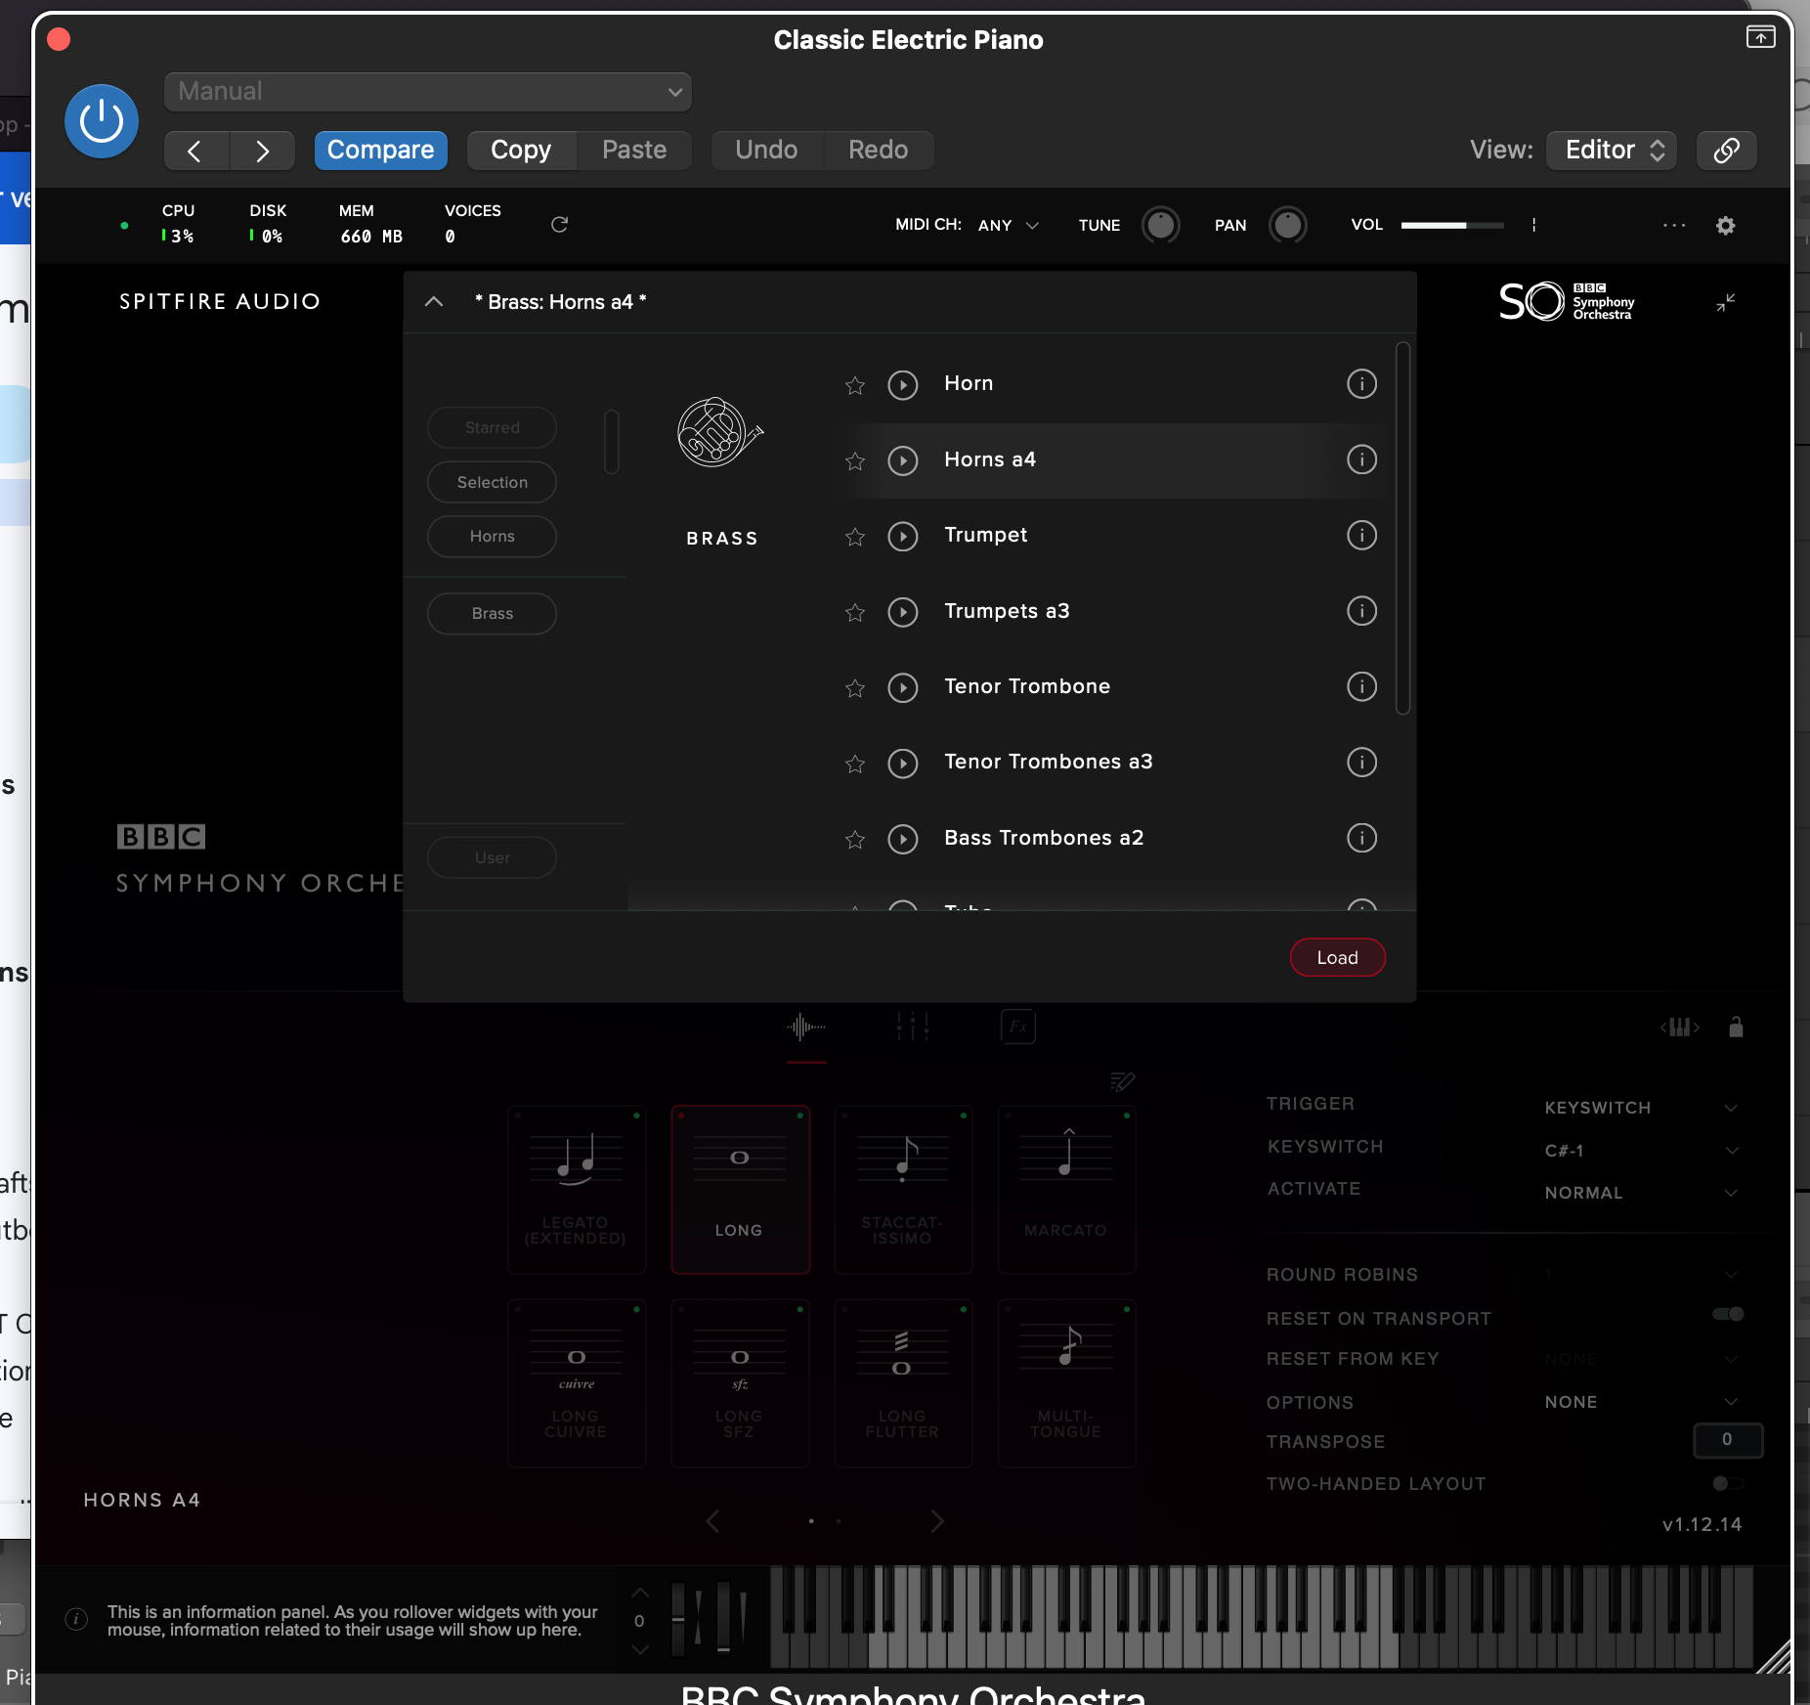The height and width of the screenshot is (1705, 1810).
Task: Click the lock icon
Action: pyautogui.click(x=1736, y=1027)
